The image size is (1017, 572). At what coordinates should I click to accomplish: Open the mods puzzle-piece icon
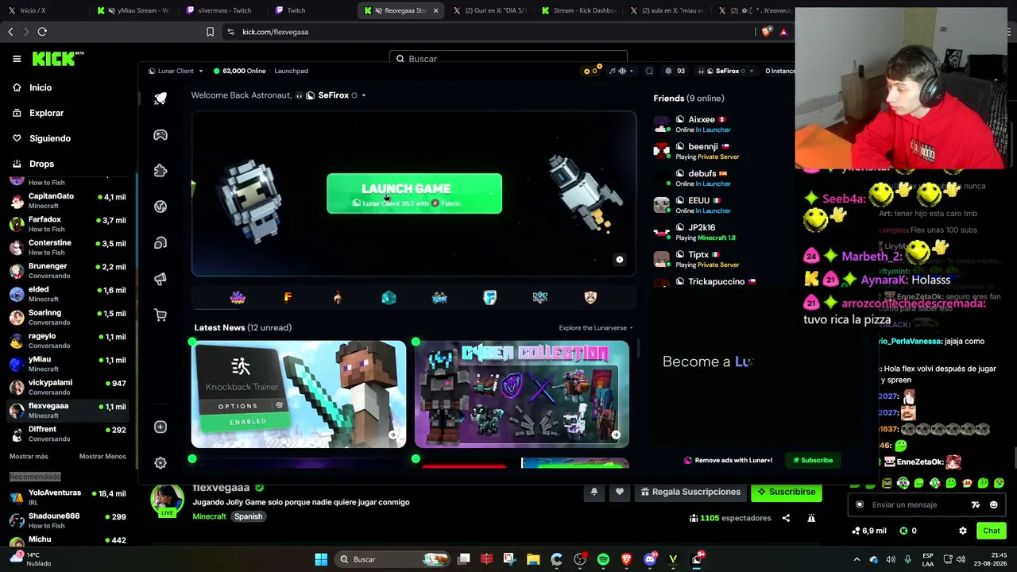[x=160, y=171]
